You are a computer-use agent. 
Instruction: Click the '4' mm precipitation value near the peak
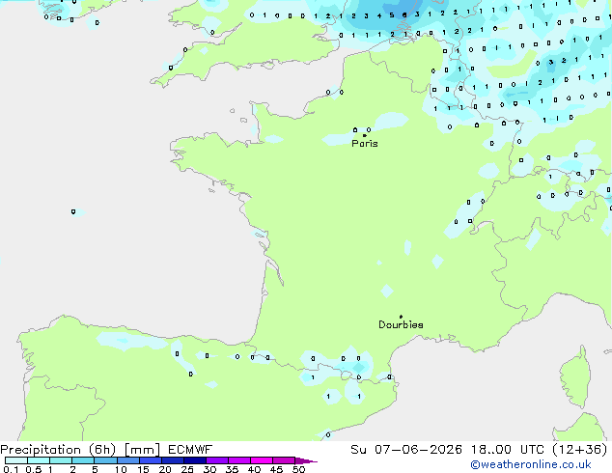click(x=379, y=15)
